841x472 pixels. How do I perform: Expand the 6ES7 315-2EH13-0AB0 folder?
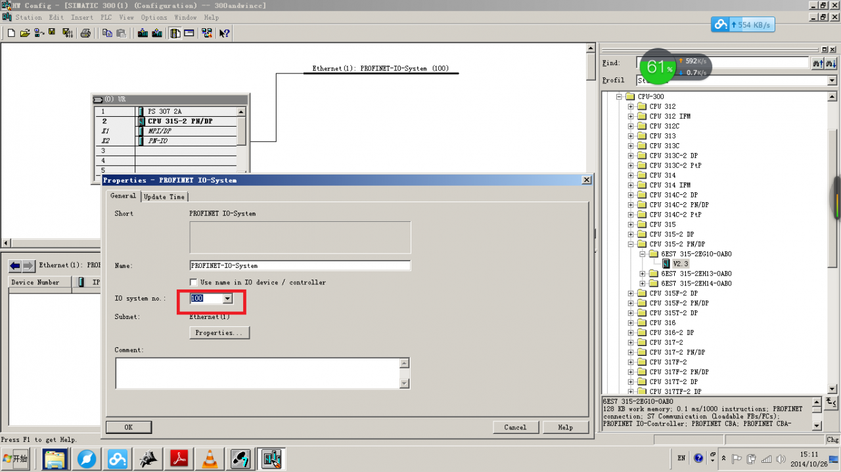tap(643, 274)
